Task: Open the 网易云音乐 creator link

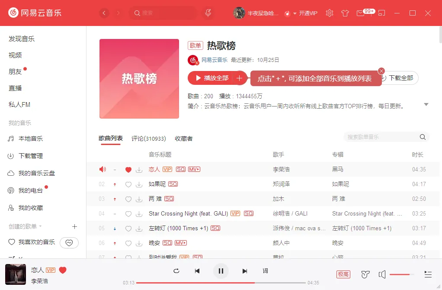Action: [x=214, y=60]
